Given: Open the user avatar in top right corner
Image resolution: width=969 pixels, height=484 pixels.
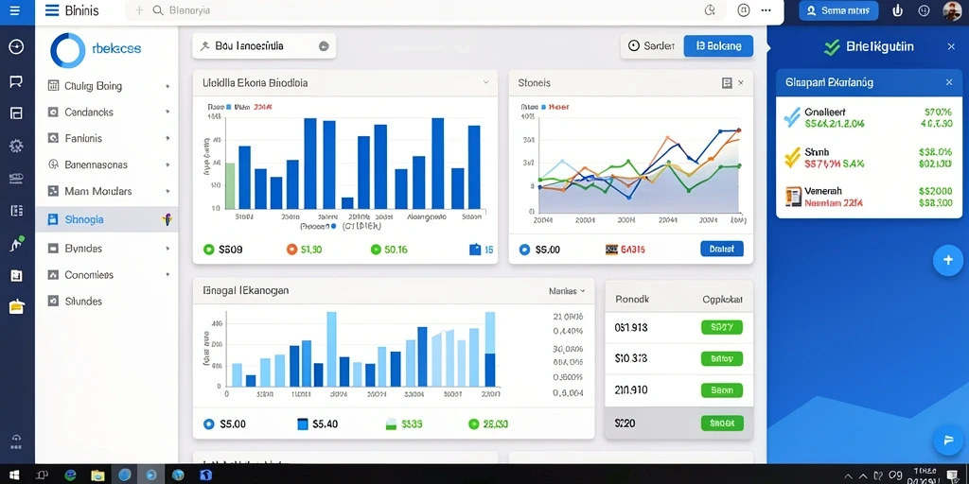Looking at the screenshot, I should (x=952, y=11).
